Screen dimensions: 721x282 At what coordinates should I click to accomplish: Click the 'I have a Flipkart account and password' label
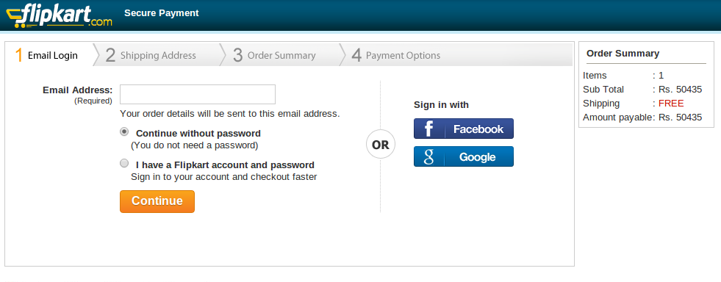pos(226,165)
